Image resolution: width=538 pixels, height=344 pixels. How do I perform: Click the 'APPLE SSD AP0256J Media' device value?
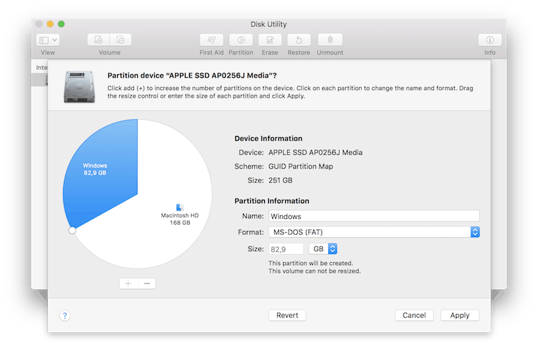(x=315, y=152)
